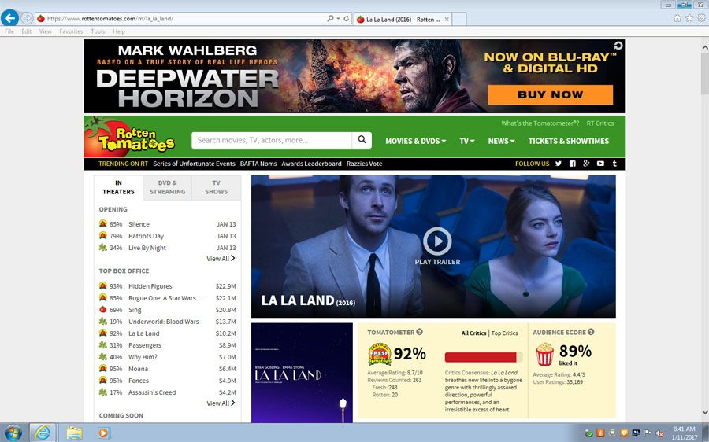
Task: Switch to the DVD & Streaming tab
Action: coord(167,187)
